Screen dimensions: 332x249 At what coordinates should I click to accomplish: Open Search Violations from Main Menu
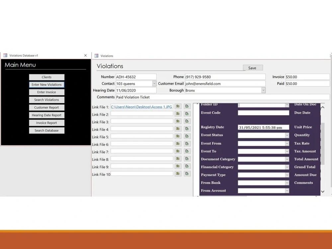[x=46, y=100]
